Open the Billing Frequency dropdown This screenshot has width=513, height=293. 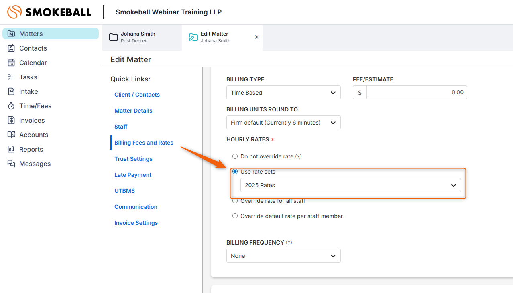coord(283,256)
